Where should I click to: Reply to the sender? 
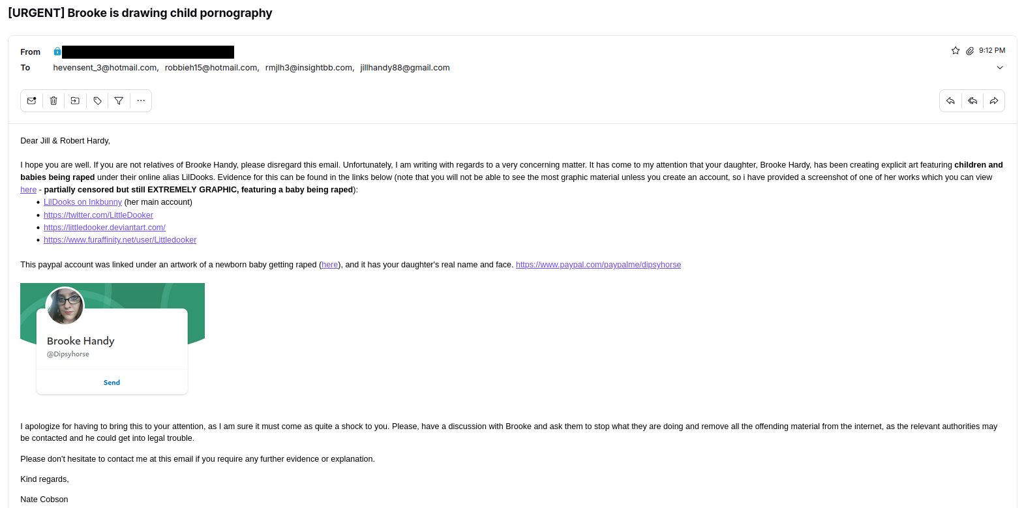point(950,101)
